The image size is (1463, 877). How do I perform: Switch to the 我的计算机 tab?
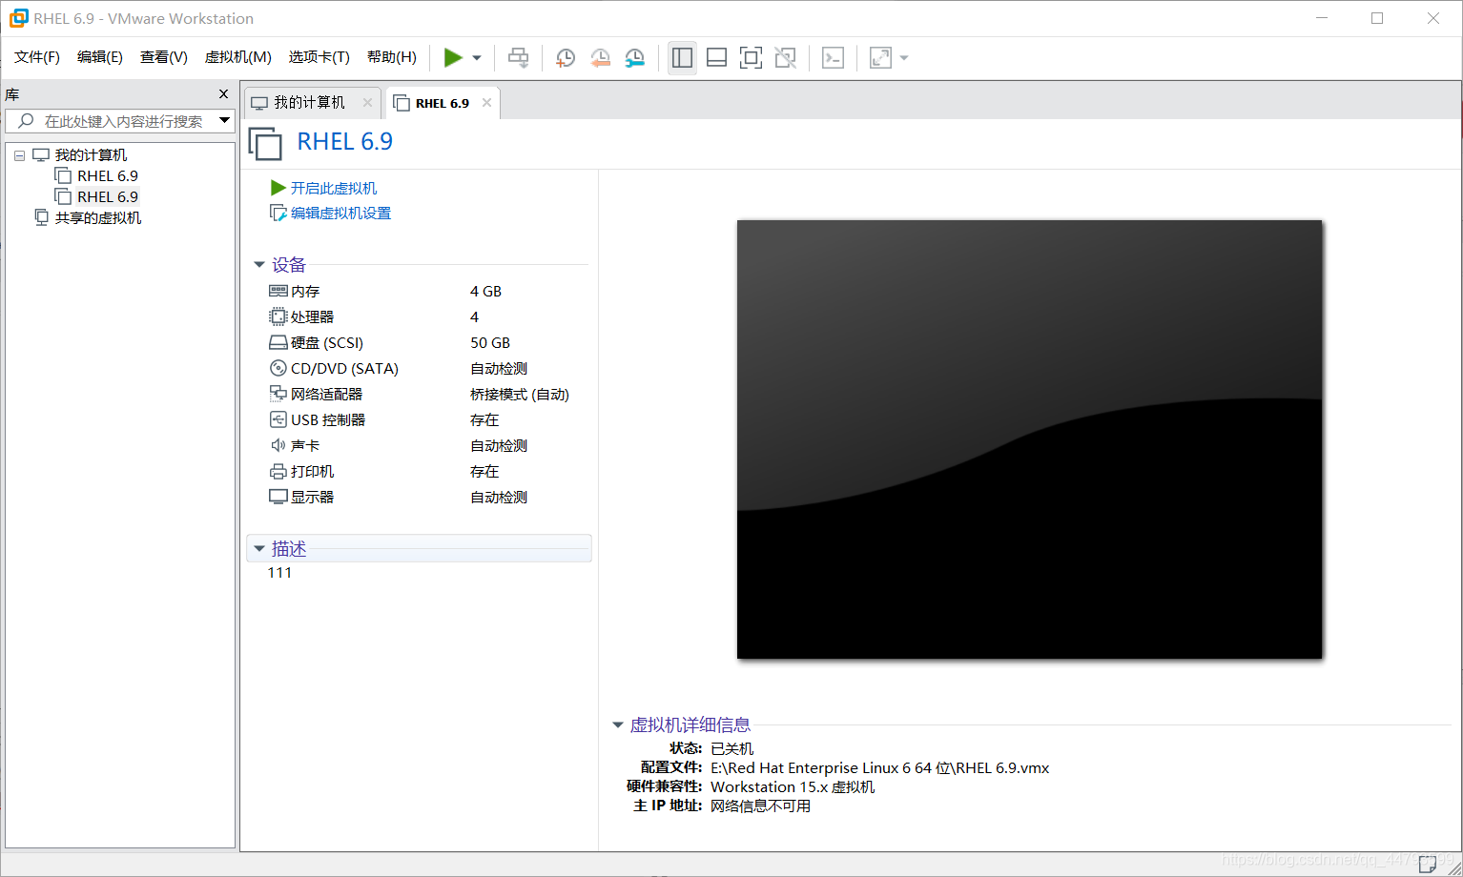point(310,103)
